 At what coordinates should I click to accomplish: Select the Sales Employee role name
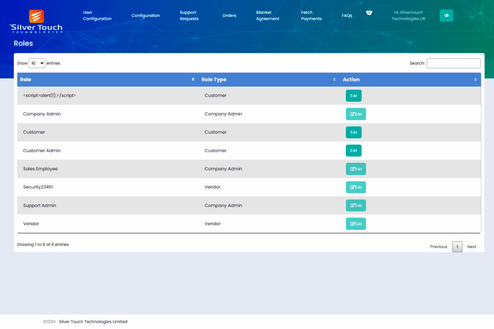40,169
